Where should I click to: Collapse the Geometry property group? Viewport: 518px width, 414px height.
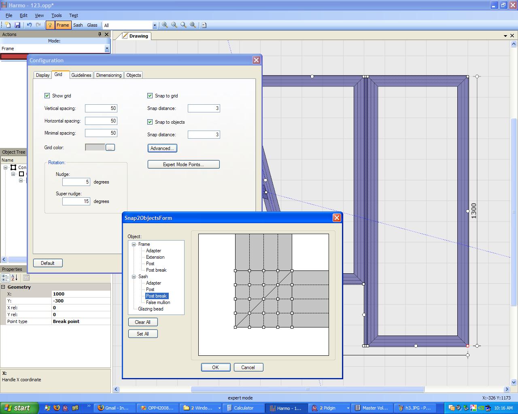[3, 287]
